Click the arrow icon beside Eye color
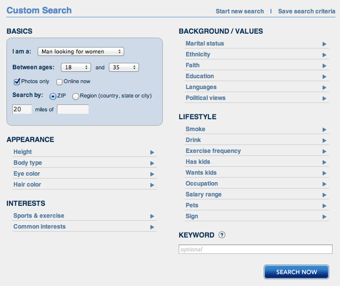 (152, 174)
